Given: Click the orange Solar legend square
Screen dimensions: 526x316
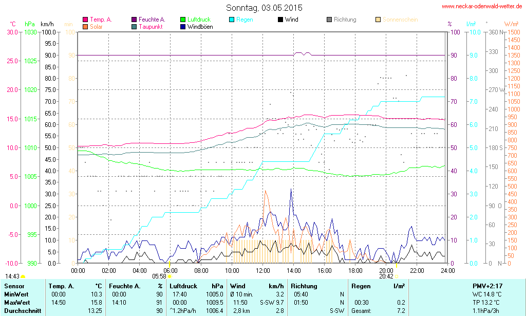Looking at the screenshot, I should (x=85, y=26).
